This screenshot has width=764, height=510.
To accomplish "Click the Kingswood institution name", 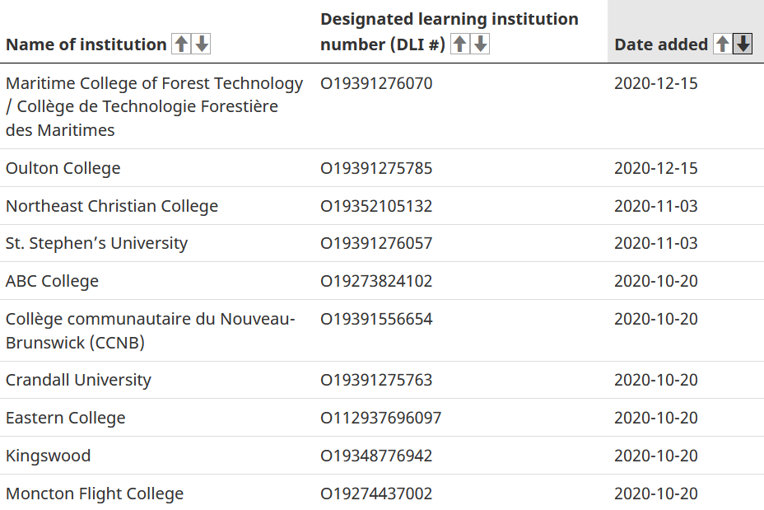I will [48, 456].
